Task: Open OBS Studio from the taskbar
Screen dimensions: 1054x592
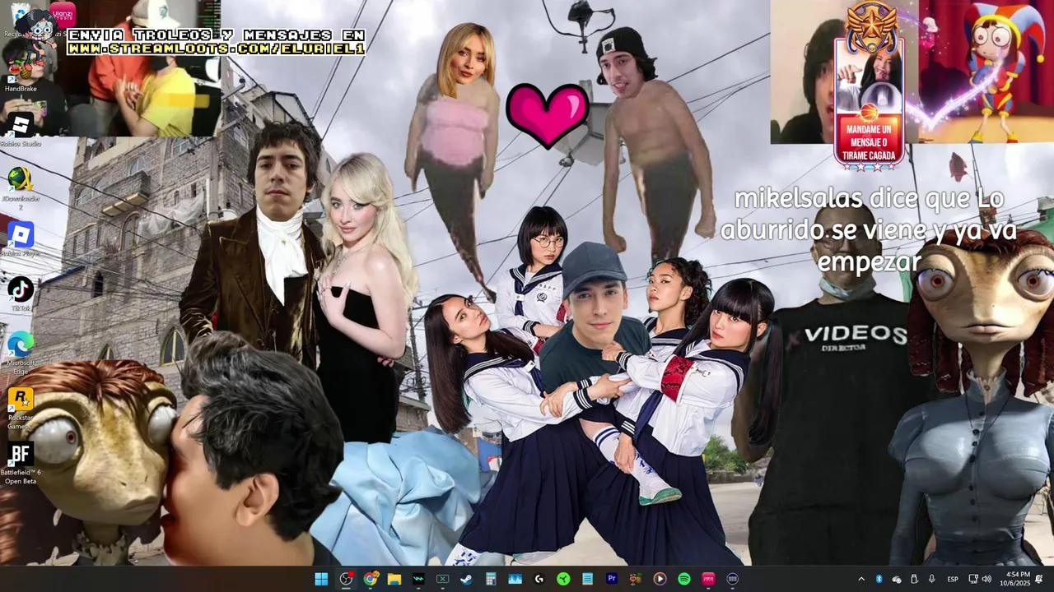Action: (x=346, y=579)
